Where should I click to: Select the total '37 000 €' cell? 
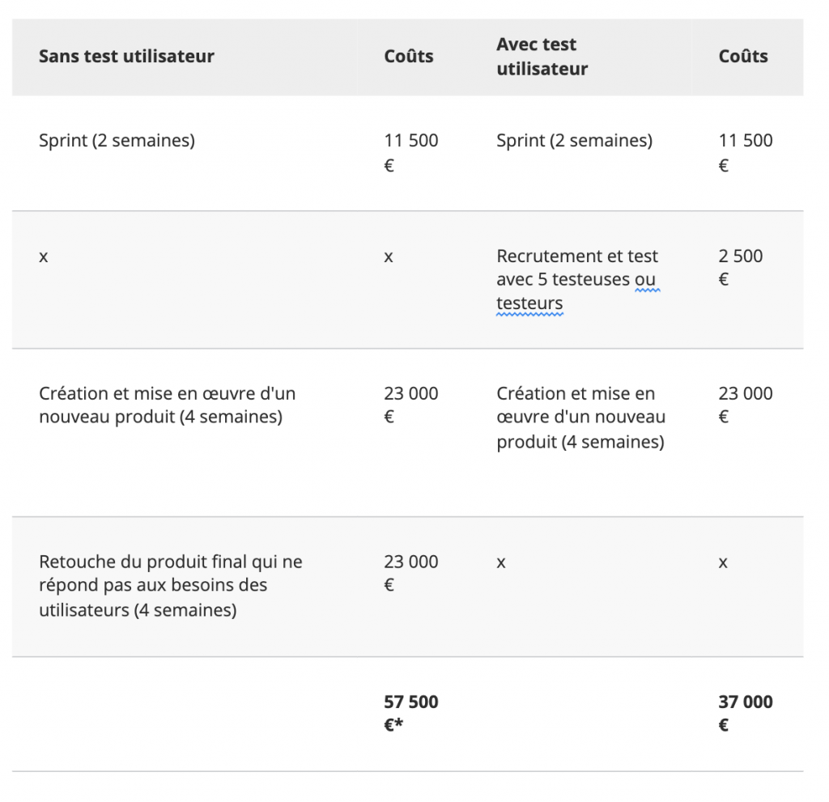pyautogui.click(x=745, y=713)
